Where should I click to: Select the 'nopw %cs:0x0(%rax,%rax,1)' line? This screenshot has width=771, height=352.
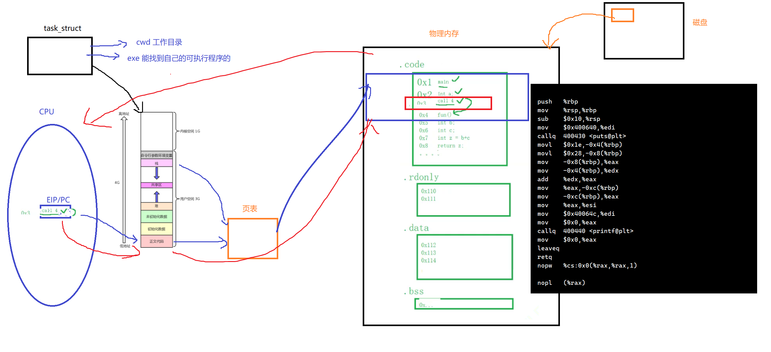pos(587,265)
